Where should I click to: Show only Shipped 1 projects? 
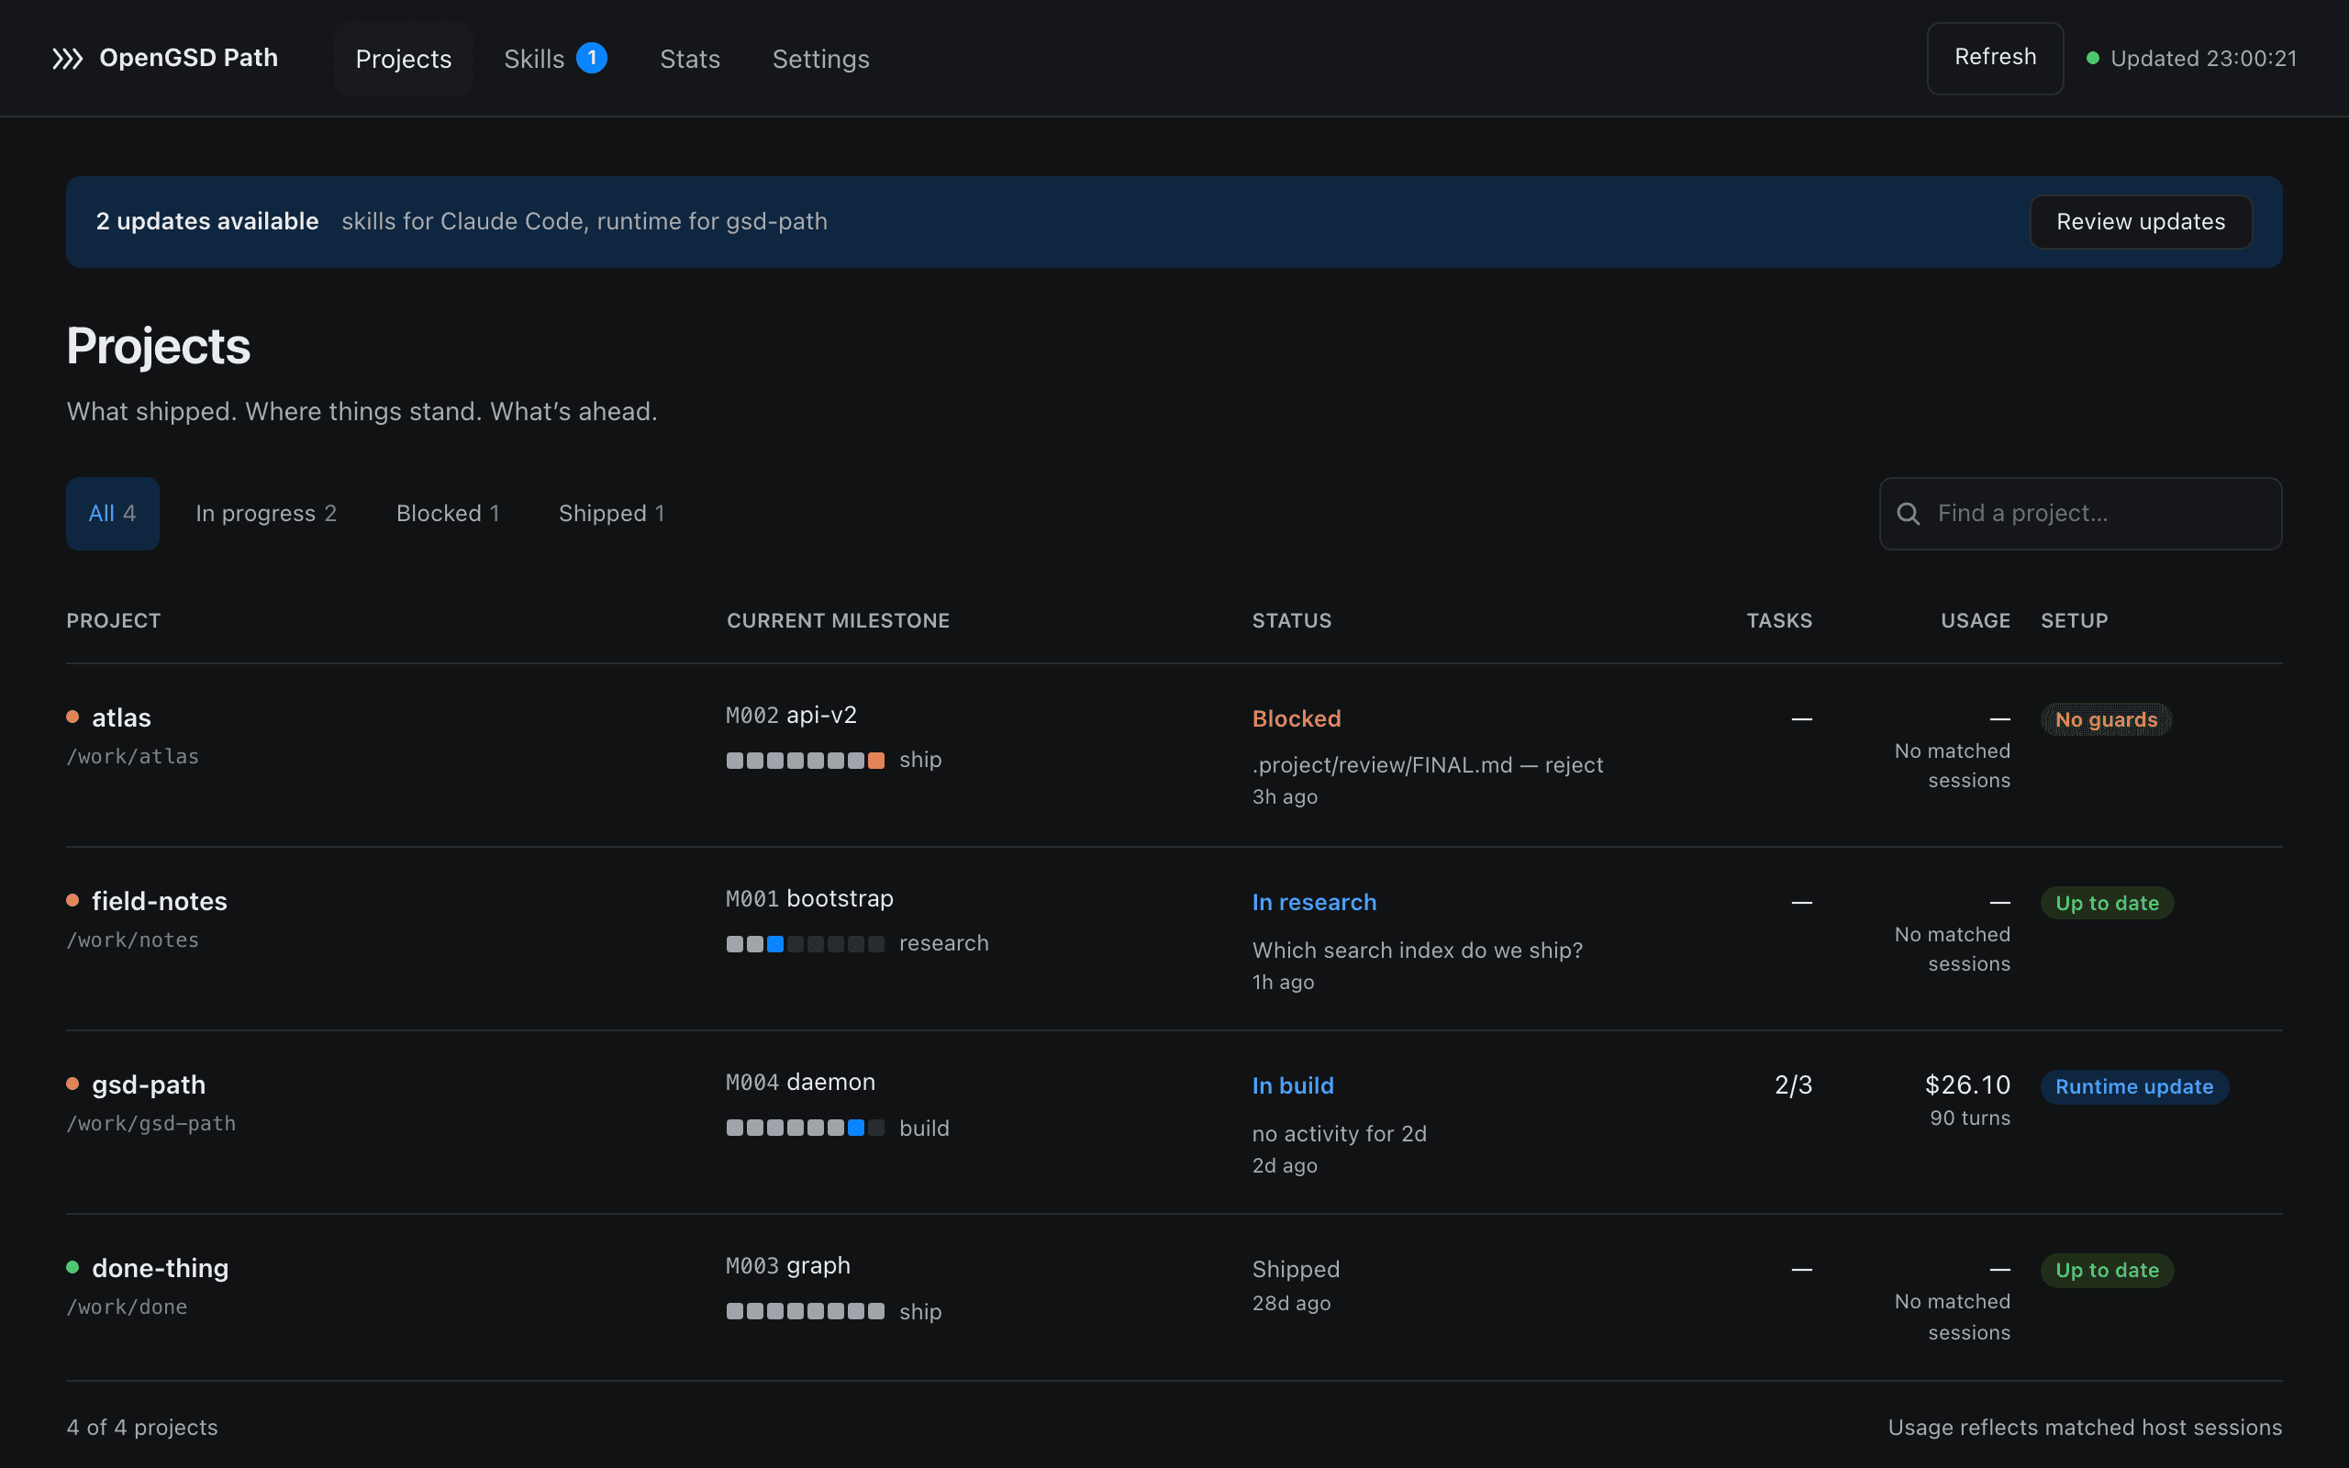[x=611, y=514]
